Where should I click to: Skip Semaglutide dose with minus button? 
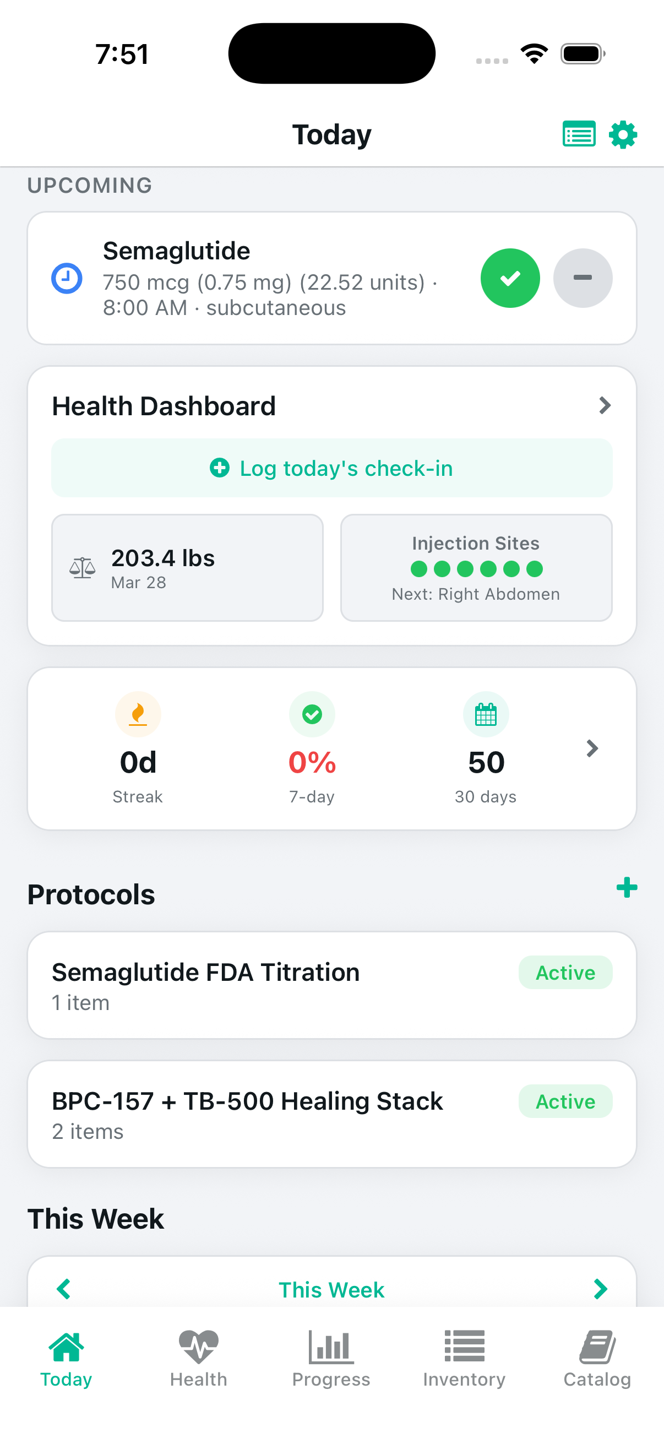point(582,278)
